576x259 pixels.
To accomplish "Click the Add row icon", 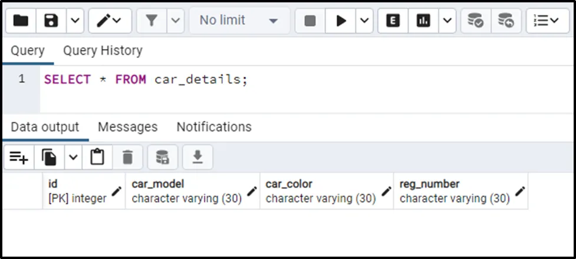I will tap(19, 158).
